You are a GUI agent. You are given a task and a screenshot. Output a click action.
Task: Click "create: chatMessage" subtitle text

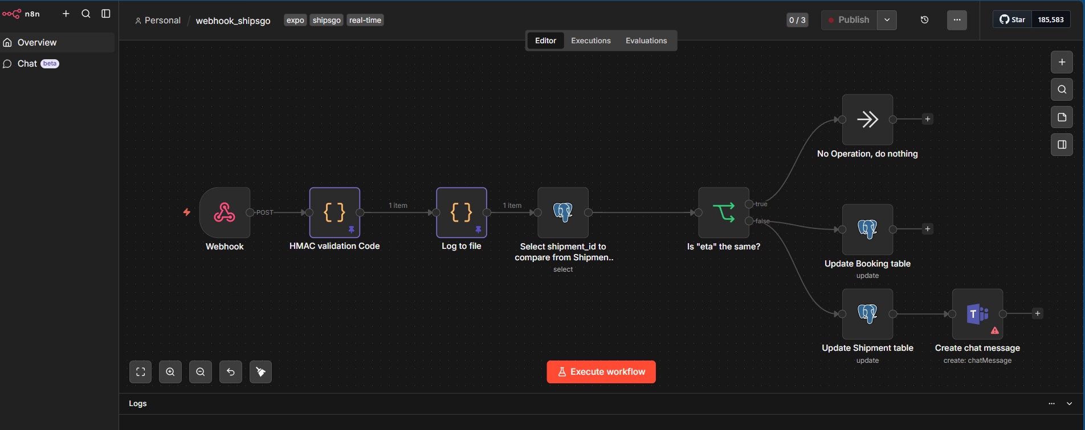pos(977,361)
